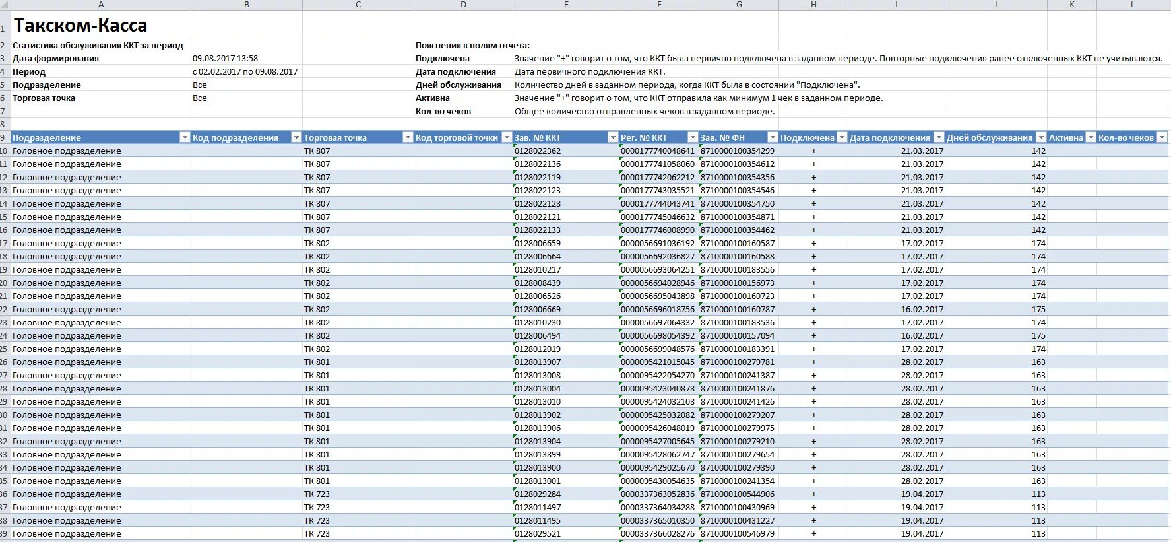
Task: Open filter dropdown for Дата подключения column
Action: click(x=939, y=137)
